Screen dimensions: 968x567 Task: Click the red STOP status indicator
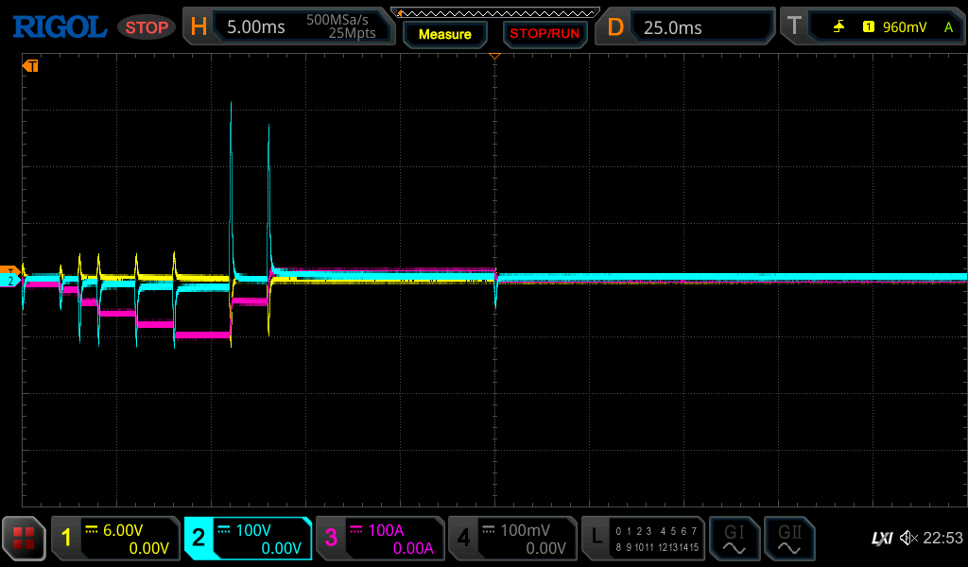tap(147, 27)
